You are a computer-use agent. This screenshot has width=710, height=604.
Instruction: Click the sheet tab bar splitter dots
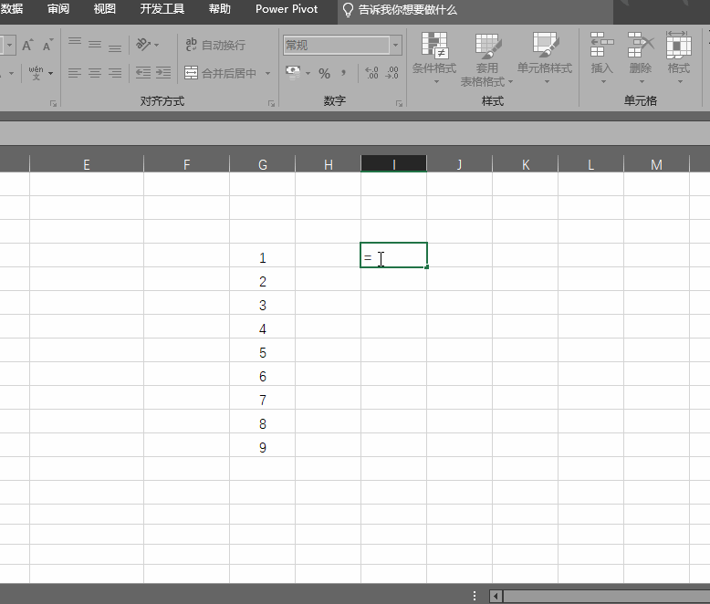tap(475, 596)
